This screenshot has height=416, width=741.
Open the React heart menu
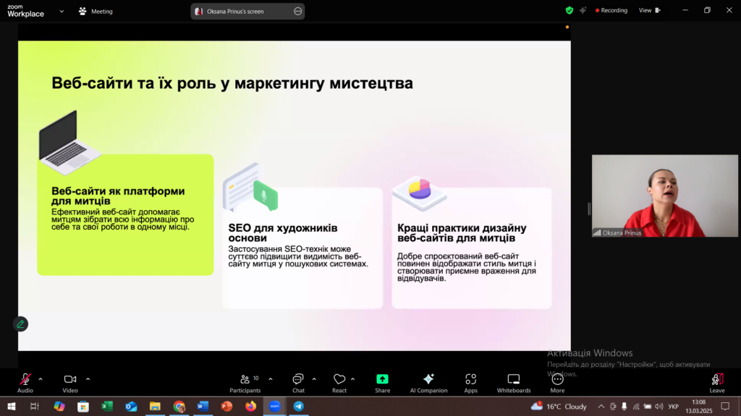339,383
